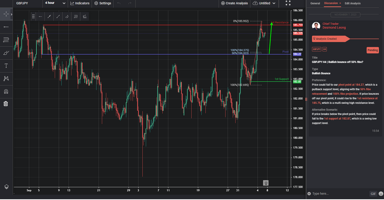Click the '100%(182.695)' fib label

click(239, 85)
